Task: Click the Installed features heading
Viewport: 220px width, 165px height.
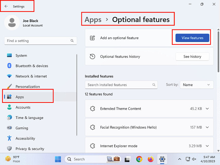Action: point(99,76)
